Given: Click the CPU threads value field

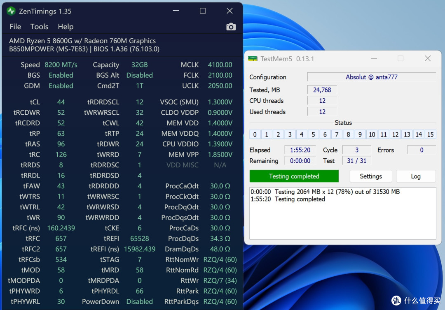Looking at the screenshot, I should pos(322,101).
